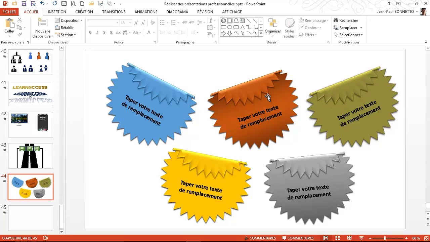Click the Remplacer button

pyautogui.click(x=348, y=28)
